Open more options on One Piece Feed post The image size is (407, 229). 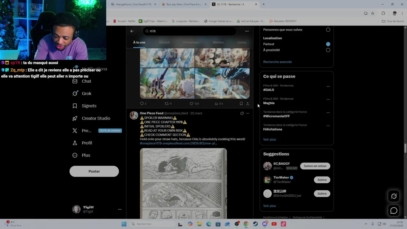point(248,113)
